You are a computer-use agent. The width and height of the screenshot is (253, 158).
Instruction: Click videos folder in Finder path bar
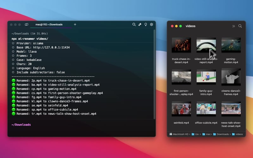point(238,134)
